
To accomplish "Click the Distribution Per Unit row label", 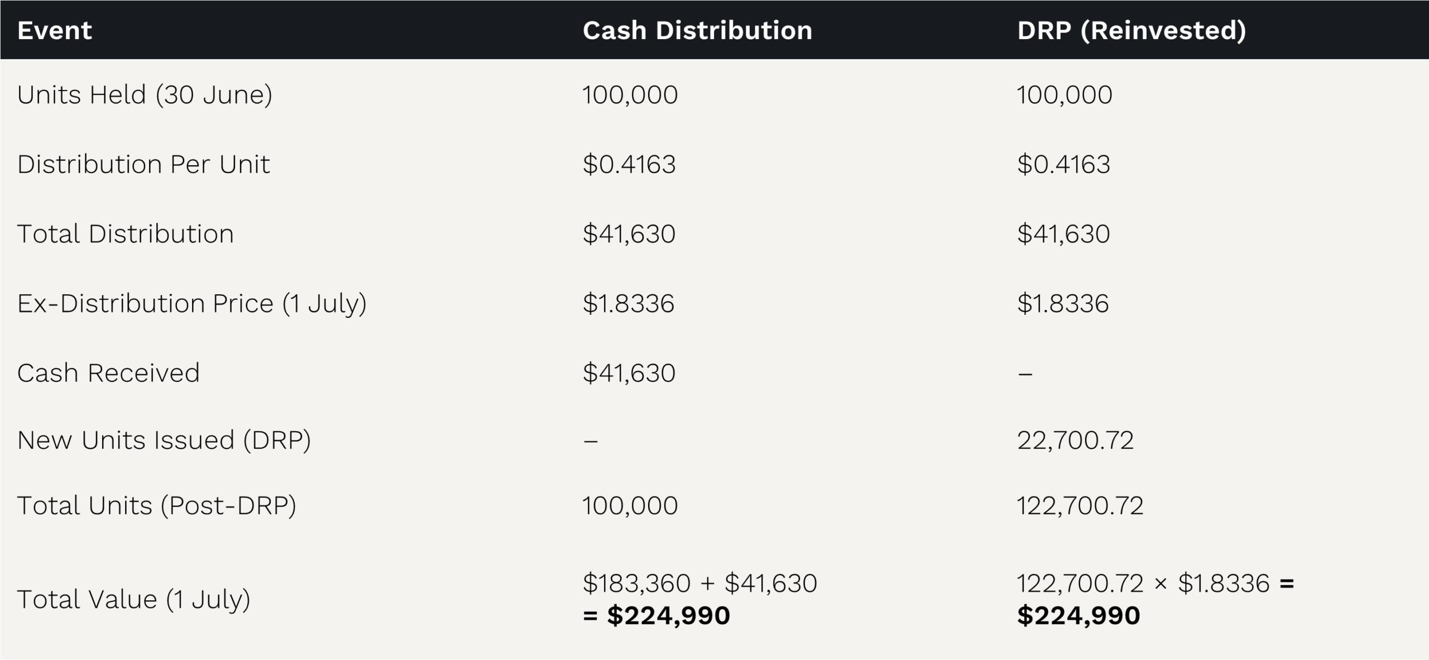I will tap(143, 164).
